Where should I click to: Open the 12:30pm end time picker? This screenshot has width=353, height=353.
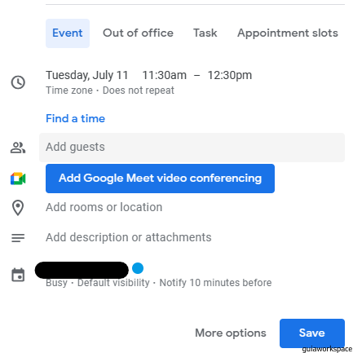coord(230,75)
